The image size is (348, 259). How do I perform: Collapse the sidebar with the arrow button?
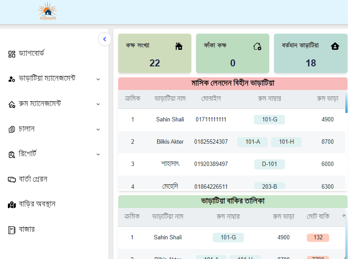[104, 39]
